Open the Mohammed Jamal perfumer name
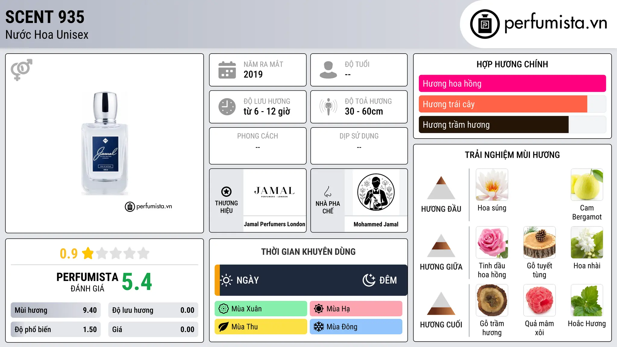617x347 pixels. (x=376, y=224)
